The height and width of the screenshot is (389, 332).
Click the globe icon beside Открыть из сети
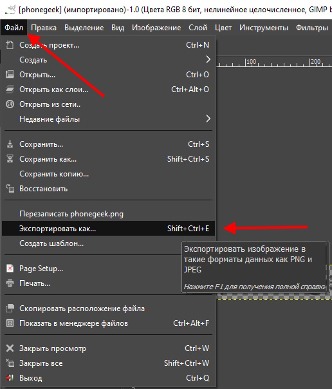click(x=10, y=104)
